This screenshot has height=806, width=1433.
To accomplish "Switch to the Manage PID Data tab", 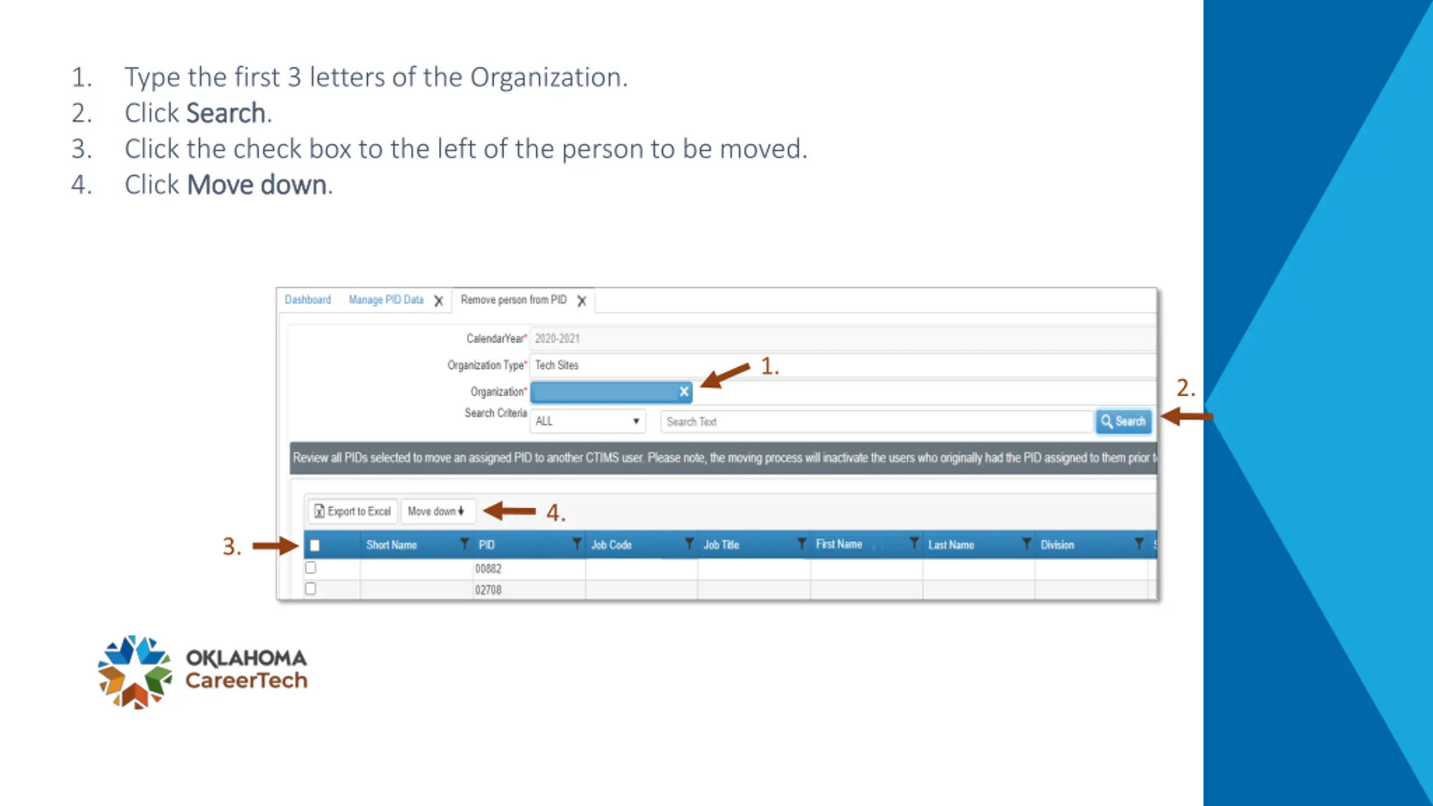I will click(386, 299).
